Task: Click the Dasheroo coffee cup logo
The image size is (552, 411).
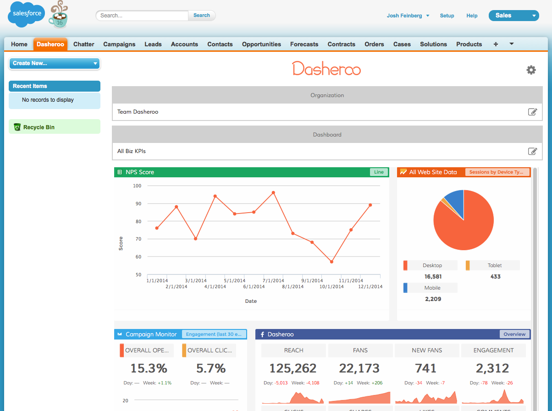Action: point(58,14)
